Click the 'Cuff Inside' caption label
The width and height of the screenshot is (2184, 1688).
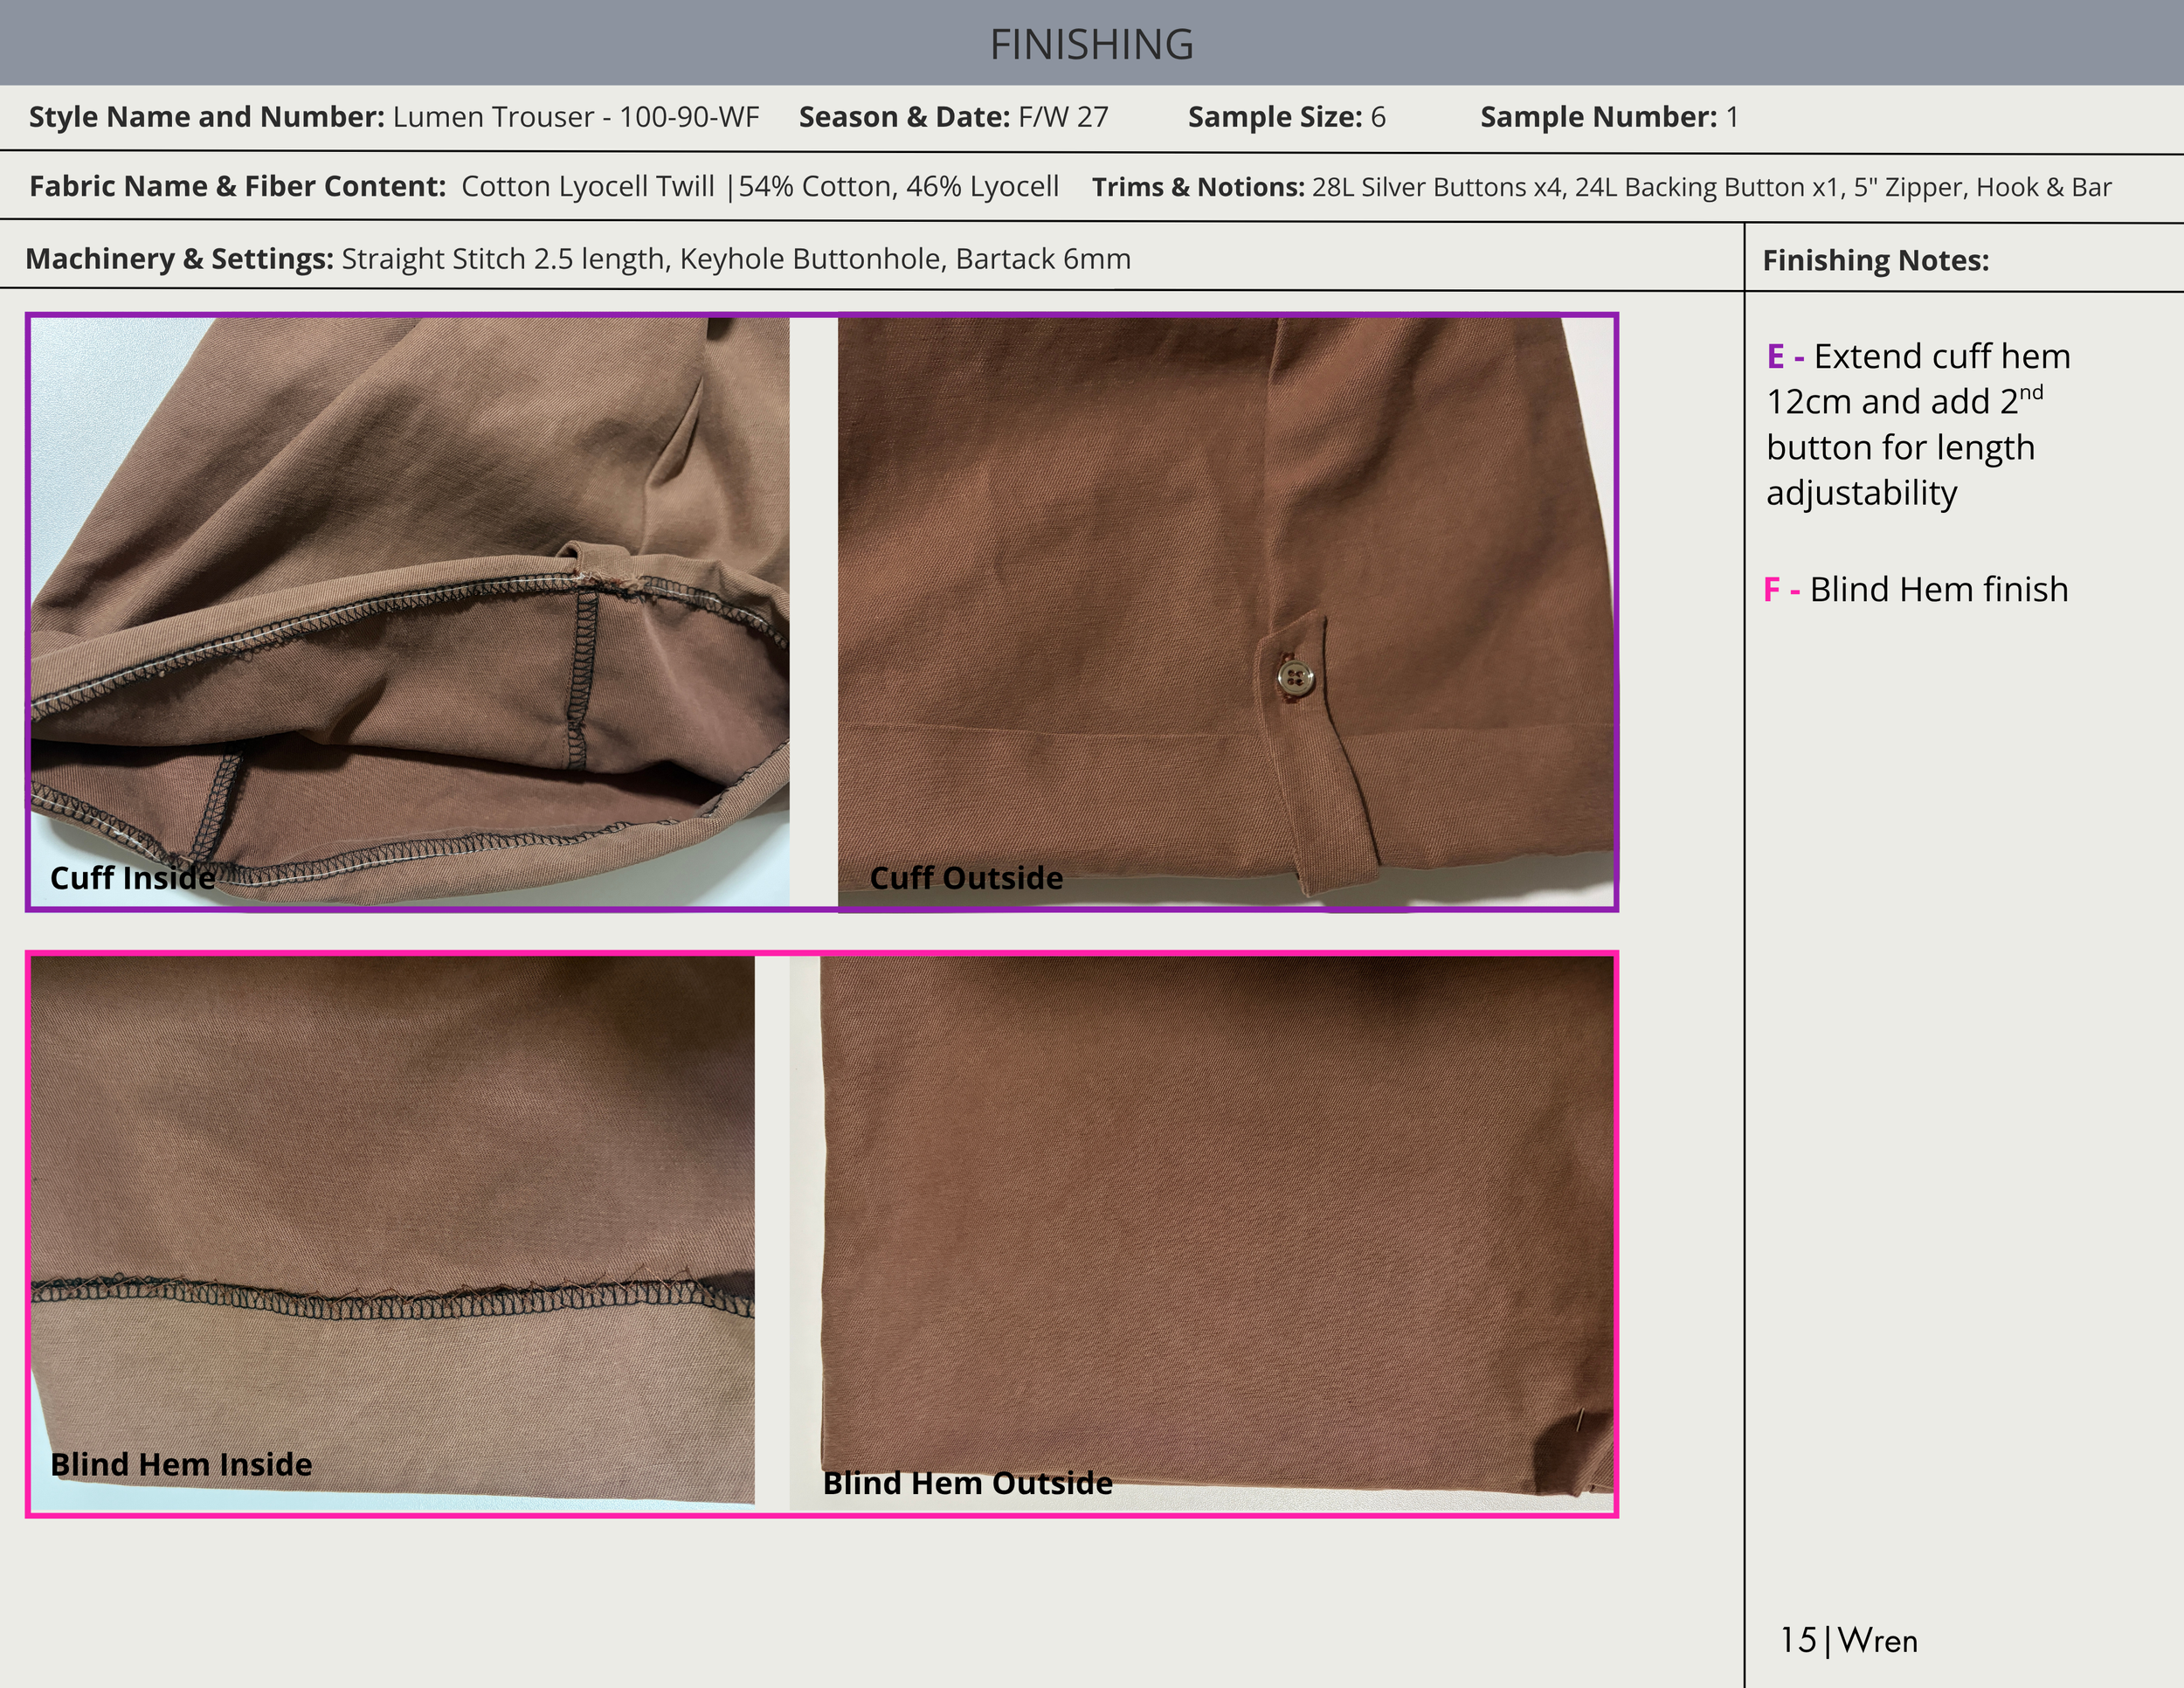(132, 878)
